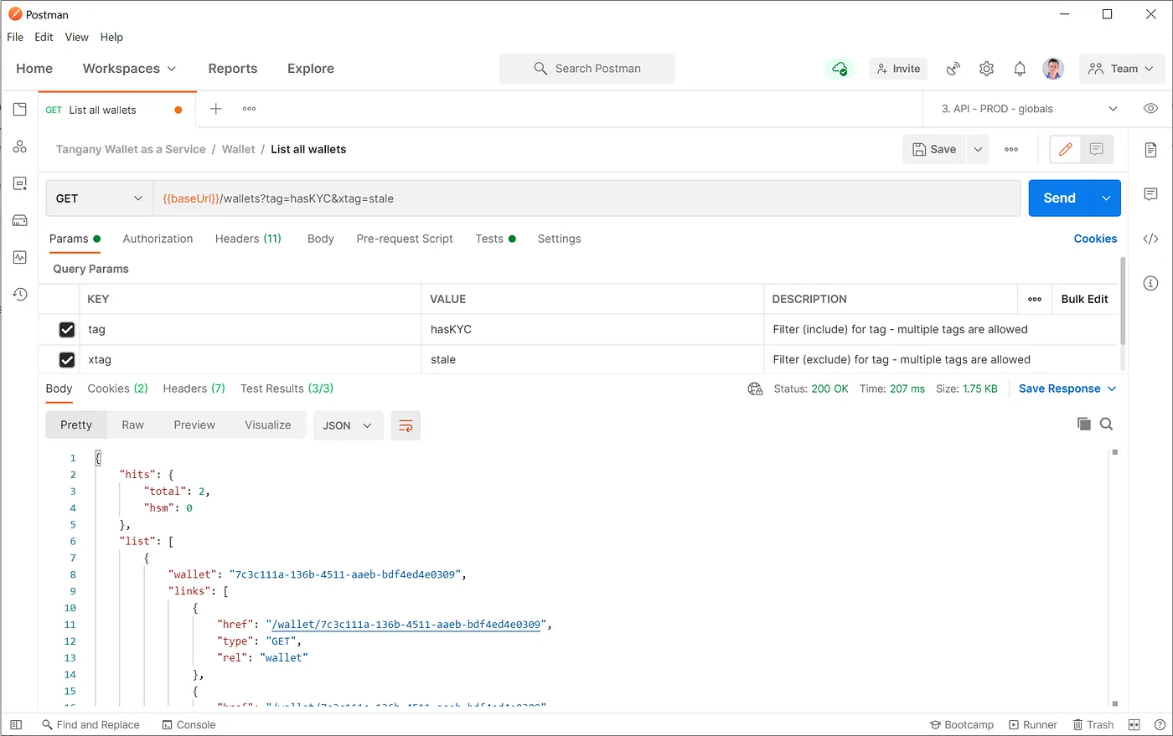Copy the response body to clipboard
Image resolution: width=1173 pixels, height=736 pixels.
1084,424
